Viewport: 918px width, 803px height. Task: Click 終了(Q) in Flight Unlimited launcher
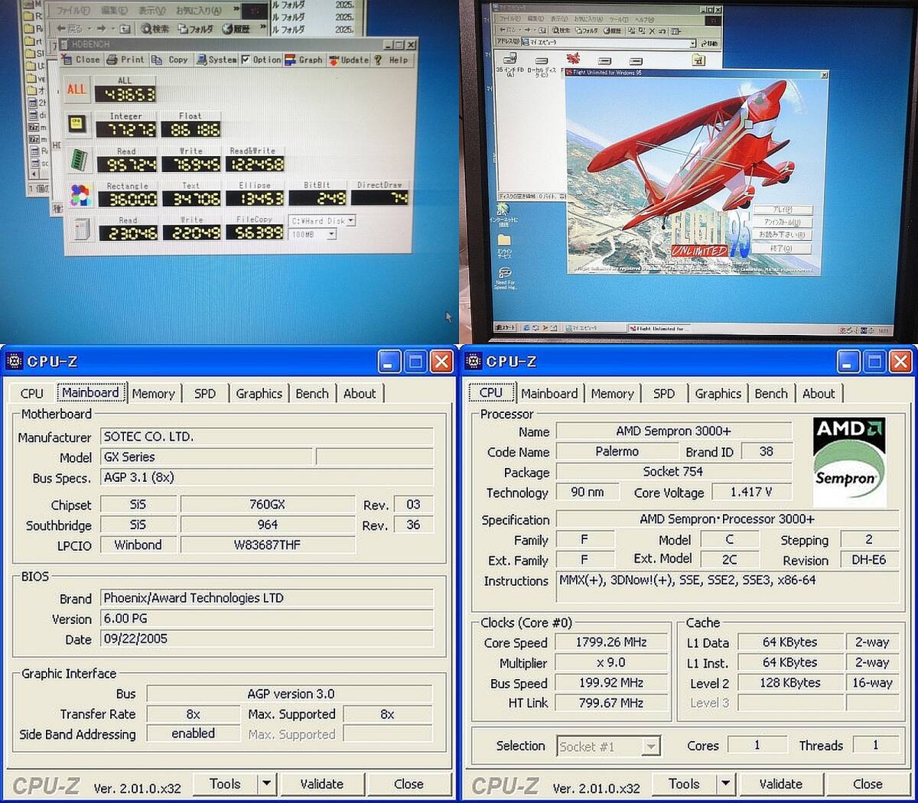coord(782,248)
